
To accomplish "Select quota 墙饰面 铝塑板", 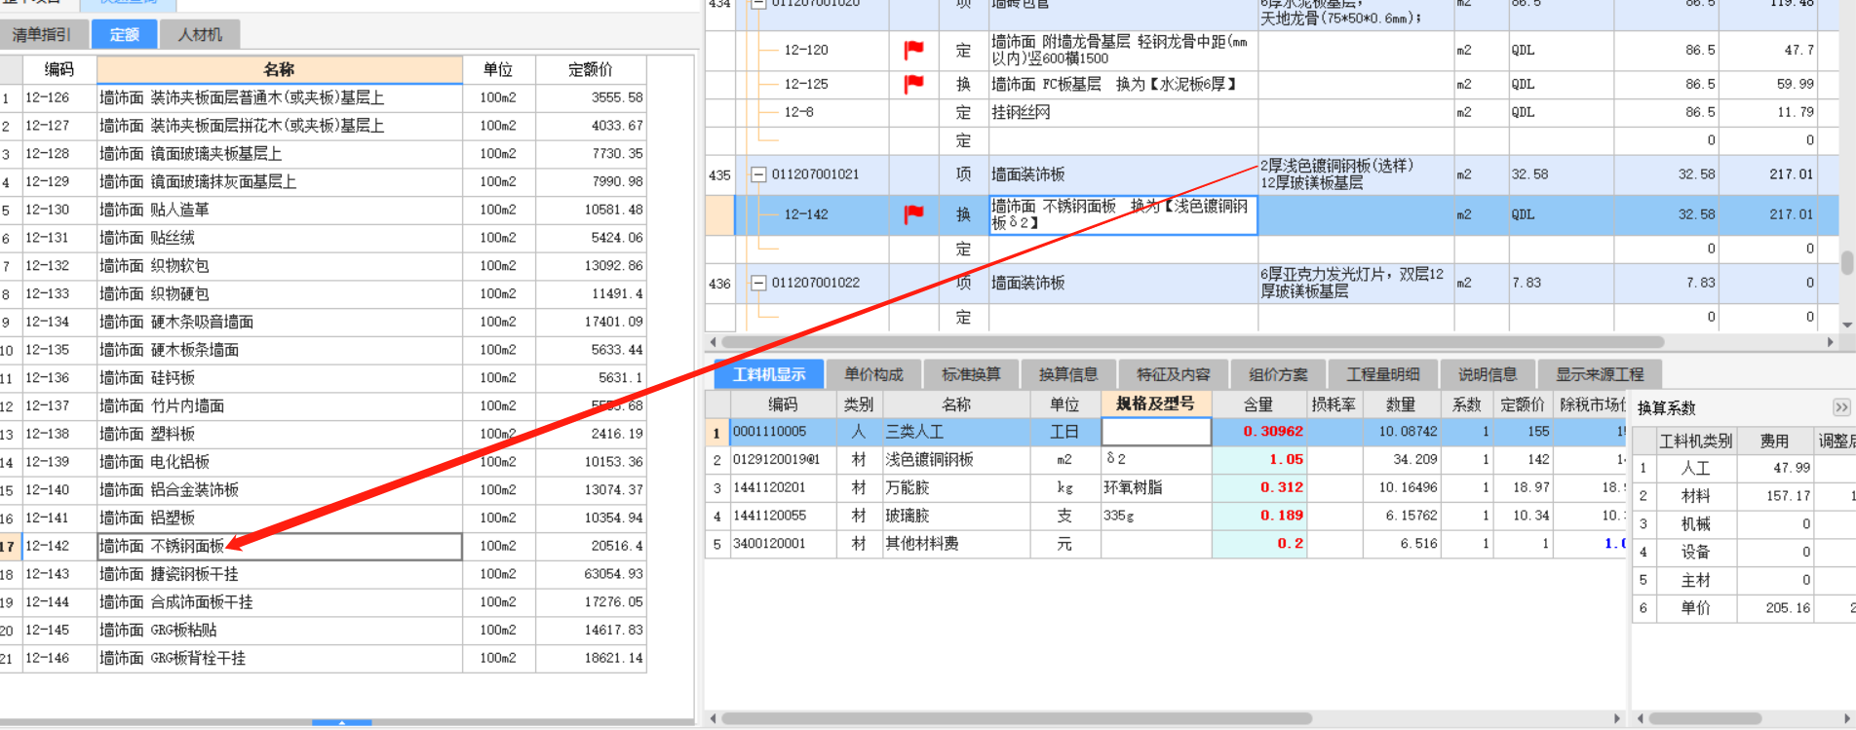I will [x=280, y=518].
